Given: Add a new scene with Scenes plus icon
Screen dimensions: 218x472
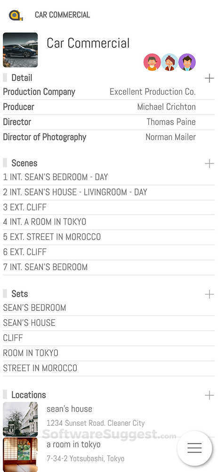Looking at the screenshot, I should click(x=209, y=164).
